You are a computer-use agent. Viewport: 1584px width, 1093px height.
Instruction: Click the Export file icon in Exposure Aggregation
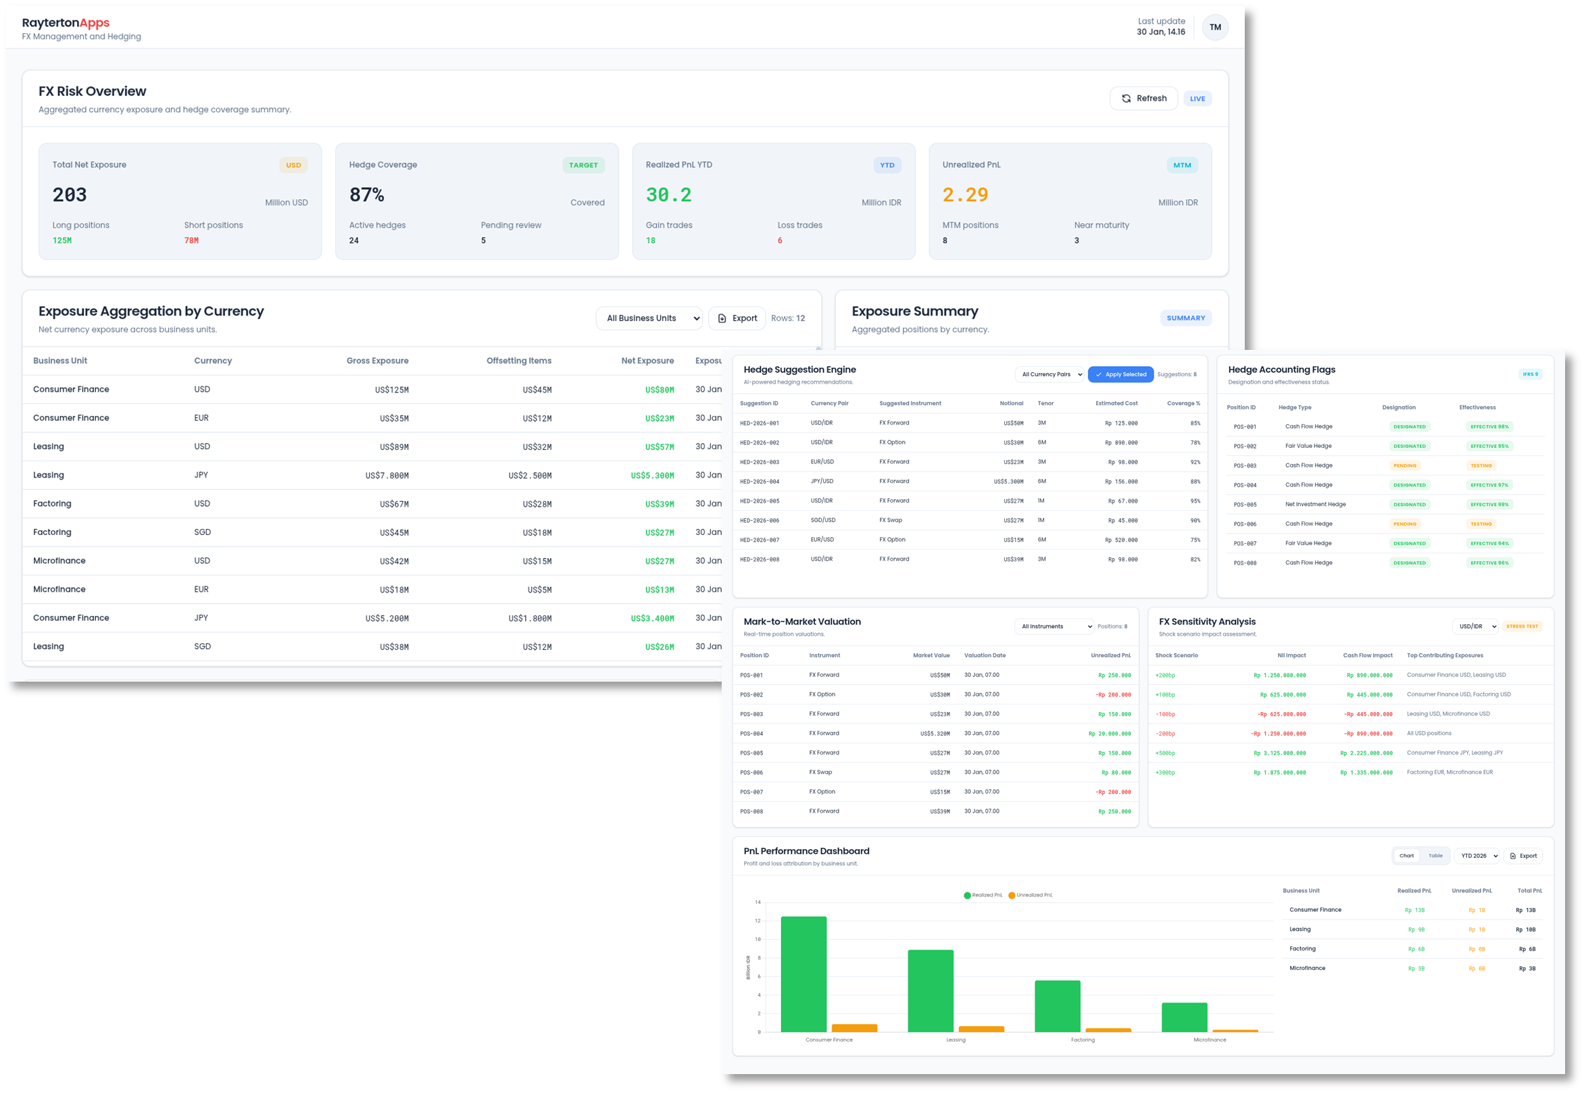coord(722,317)
